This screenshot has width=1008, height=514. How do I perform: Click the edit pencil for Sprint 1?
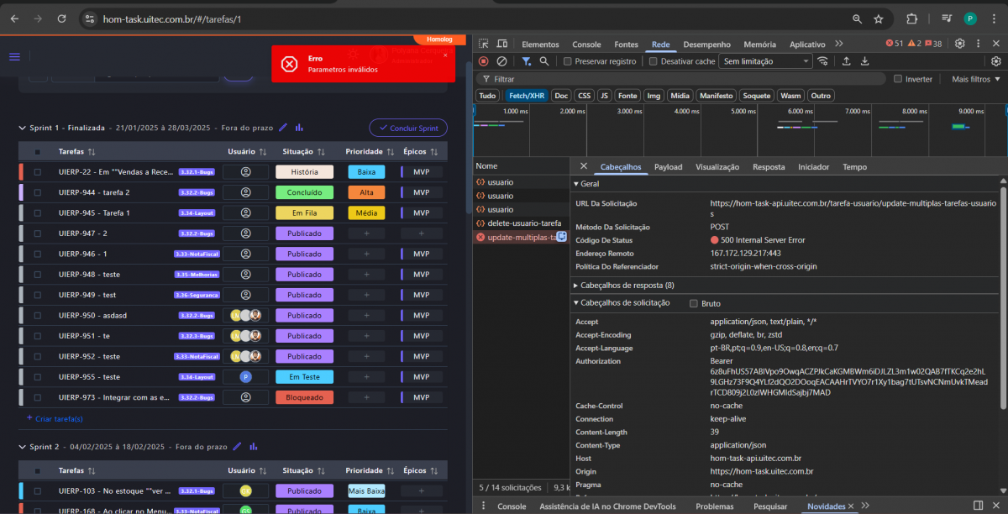pos(283,128)
